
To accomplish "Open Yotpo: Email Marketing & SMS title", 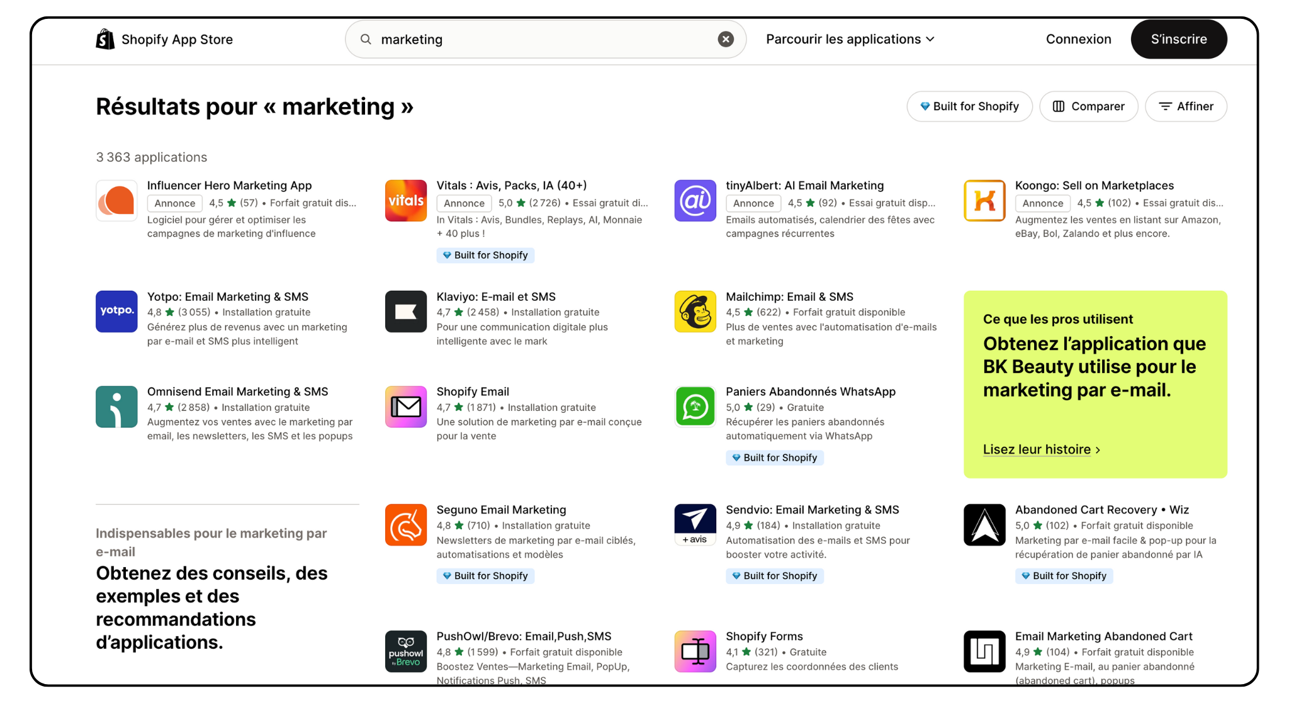I will coord(228,296).
